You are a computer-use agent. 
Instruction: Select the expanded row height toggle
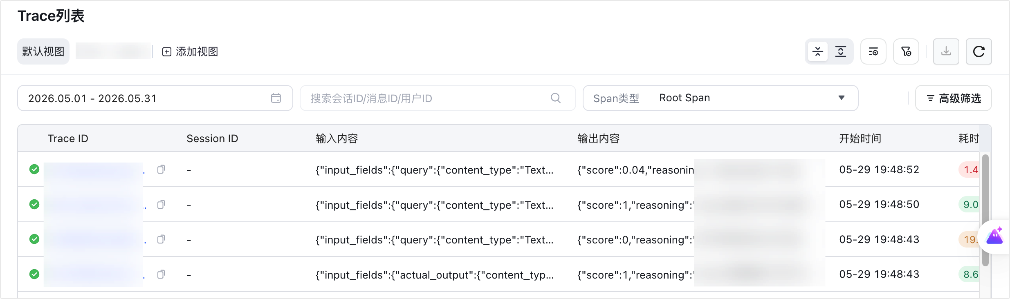click(x=841, y=51)
